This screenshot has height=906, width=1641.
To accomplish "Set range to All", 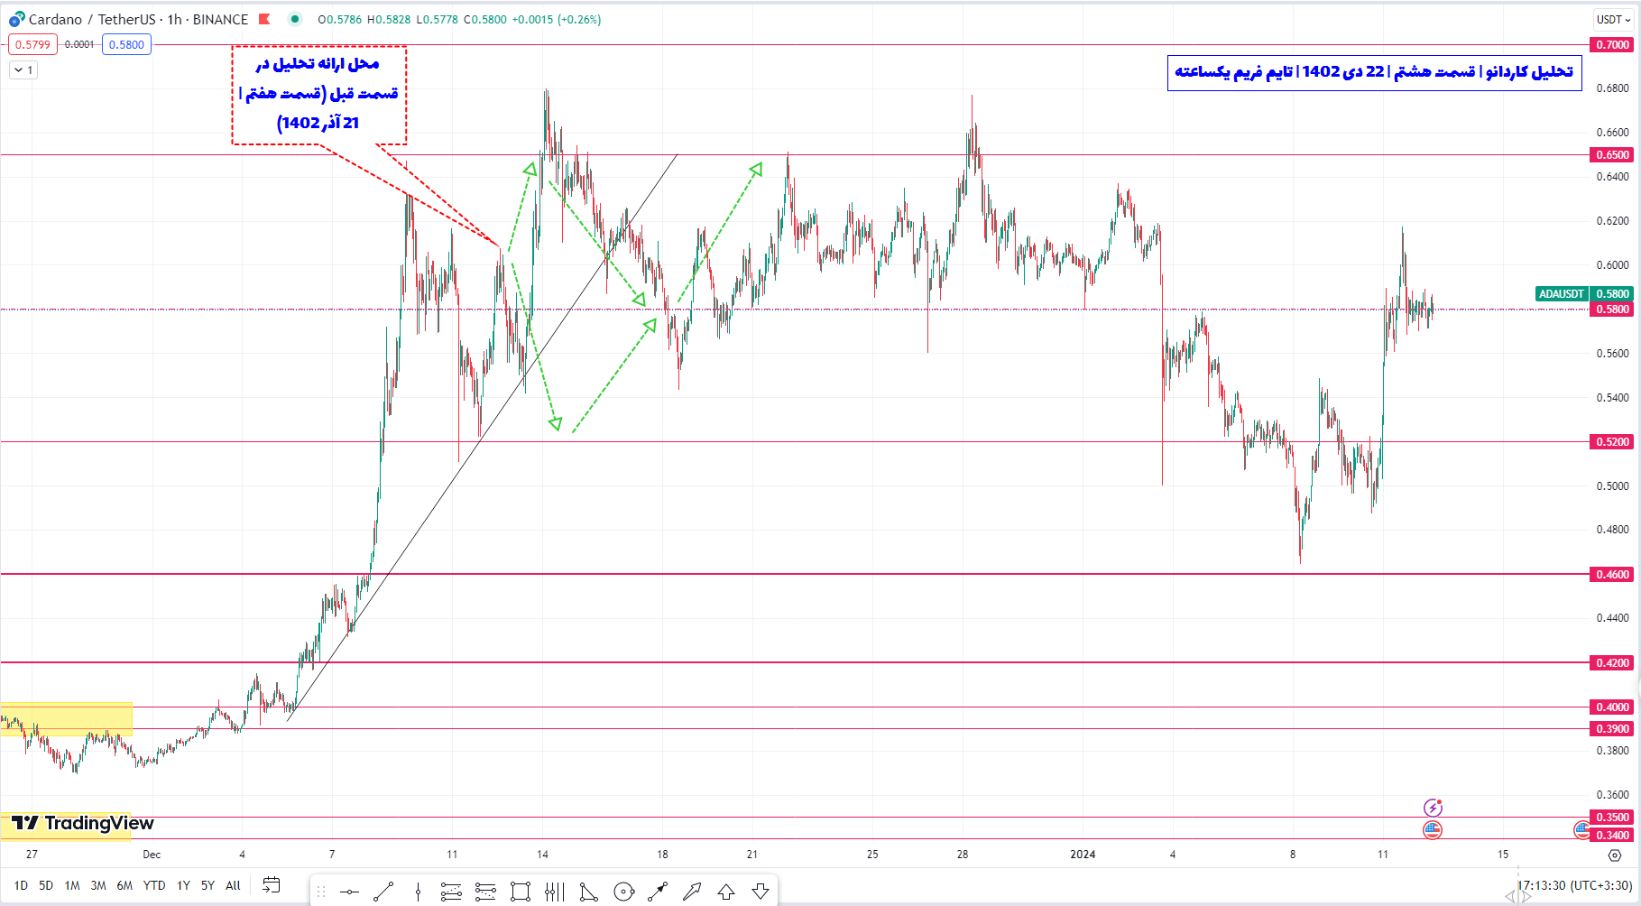I will click(x=233, y=885).
